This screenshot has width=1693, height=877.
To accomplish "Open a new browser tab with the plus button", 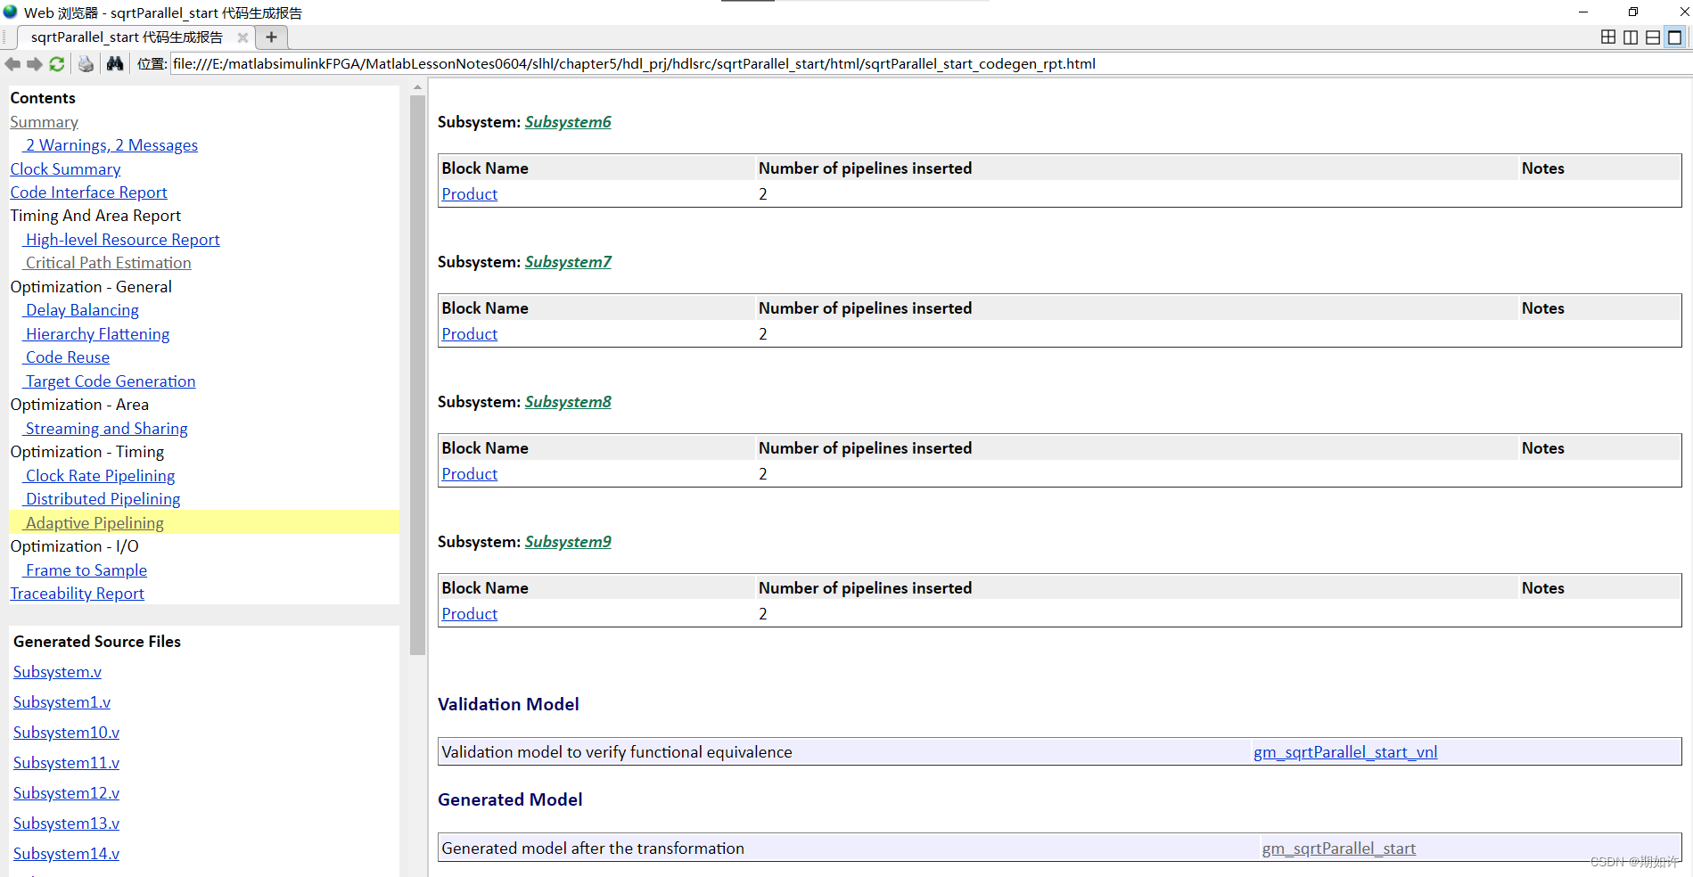I will pos(271,37).
